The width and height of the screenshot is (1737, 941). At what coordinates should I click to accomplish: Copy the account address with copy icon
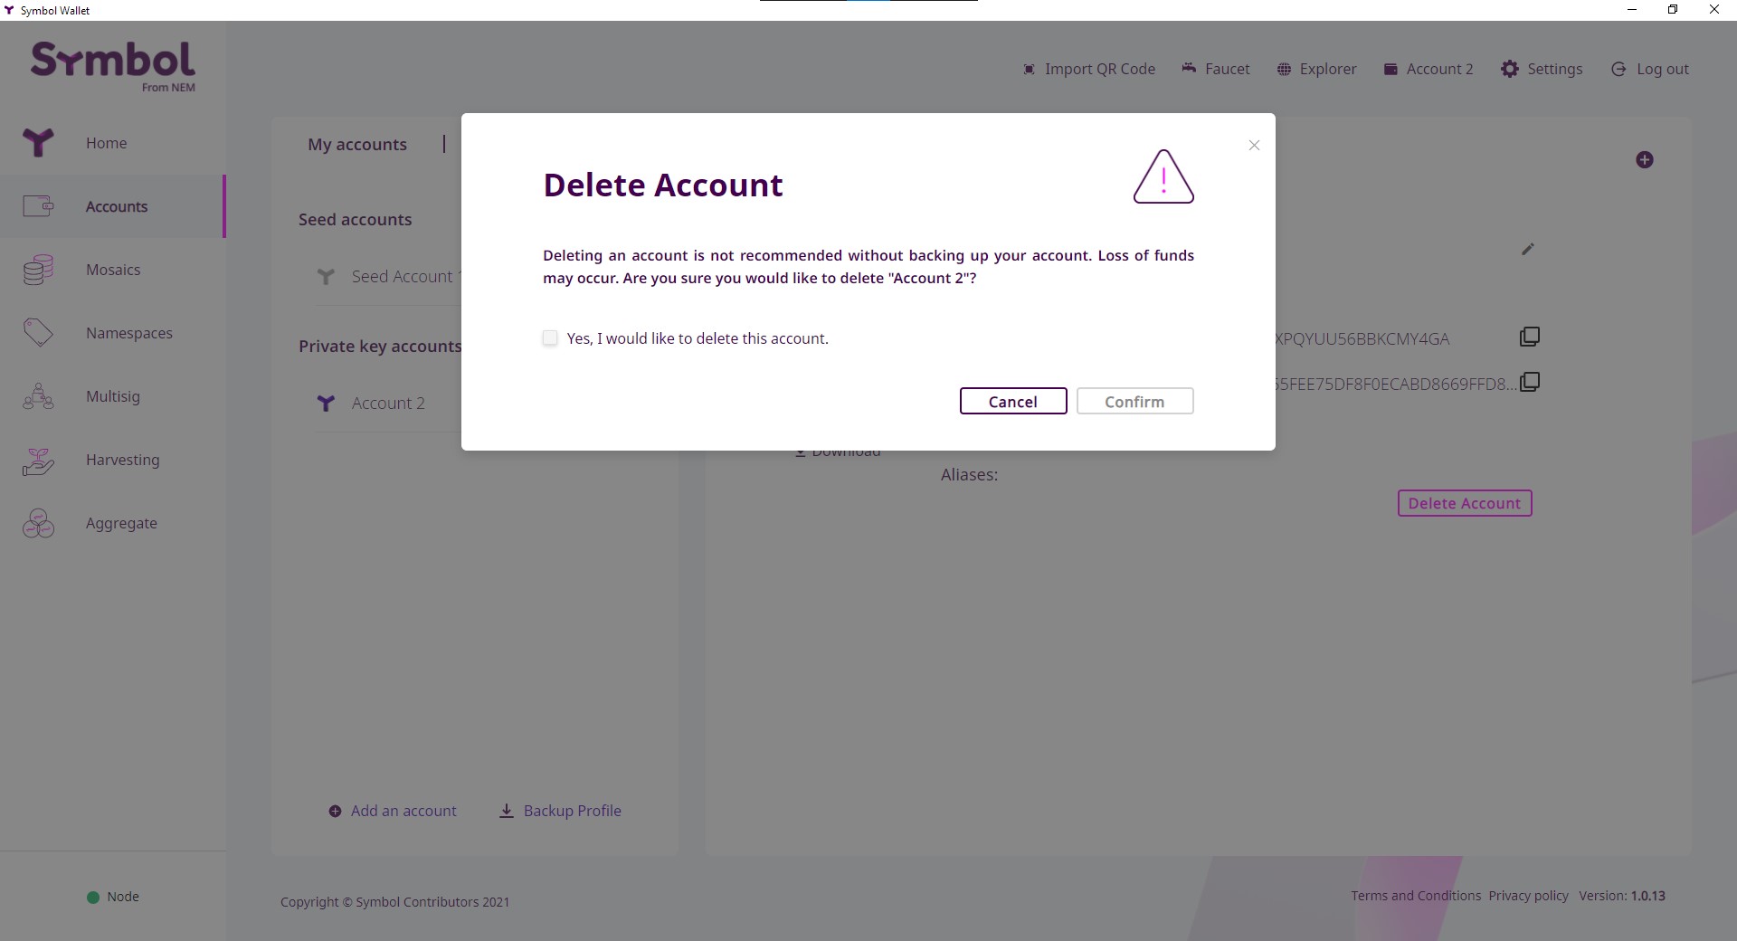[x=1529, y=337]
